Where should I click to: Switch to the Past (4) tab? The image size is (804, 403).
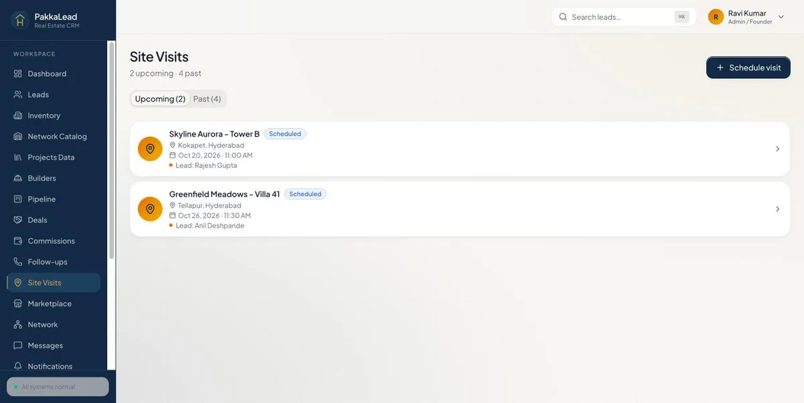(x=207, y=99)
